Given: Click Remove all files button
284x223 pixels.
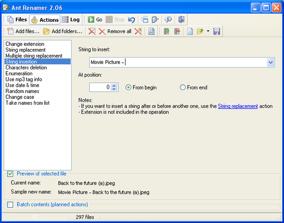Looking at the screenshot, I should click(x=115, y=31).
